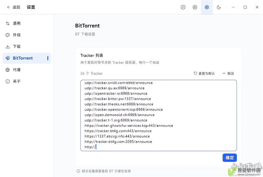Click the 通用 sliders icon in sidebar
Image resolution: width=263 pixels, height=177 pixels.
click(x=8, y=23)
